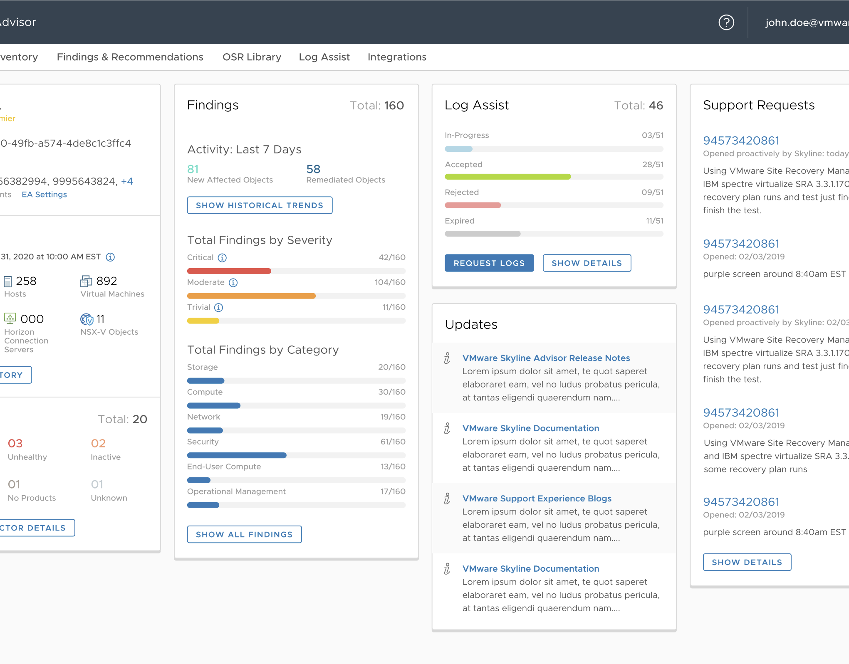
Task: Click the Collector Details button
Action: tap(37, 528)
